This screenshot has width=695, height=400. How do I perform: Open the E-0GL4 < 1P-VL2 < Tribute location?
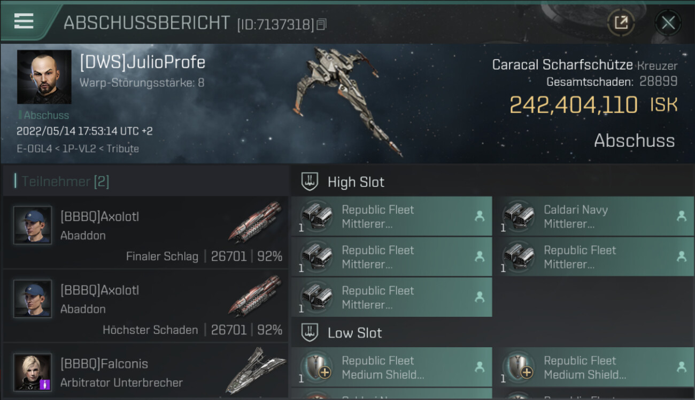point(78,149)
